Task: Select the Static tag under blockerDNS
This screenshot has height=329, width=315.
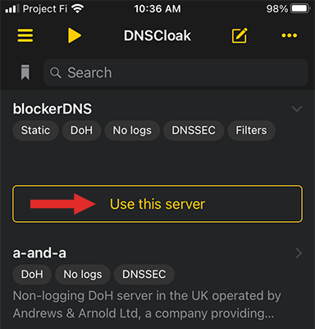Action: pos(35,130)
